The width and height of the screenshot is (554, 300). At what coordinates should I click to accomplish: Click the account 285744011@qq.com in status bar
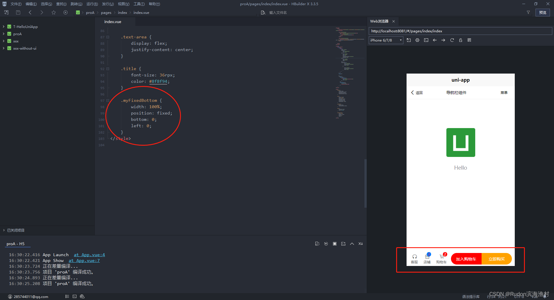click(x=28, y=297)
